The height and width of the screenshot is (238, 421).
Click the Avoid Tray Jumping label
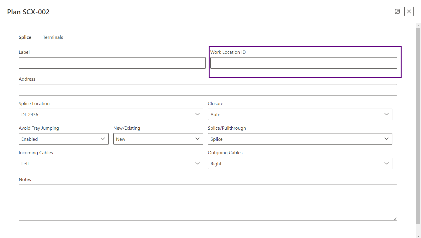pos(39,128)
